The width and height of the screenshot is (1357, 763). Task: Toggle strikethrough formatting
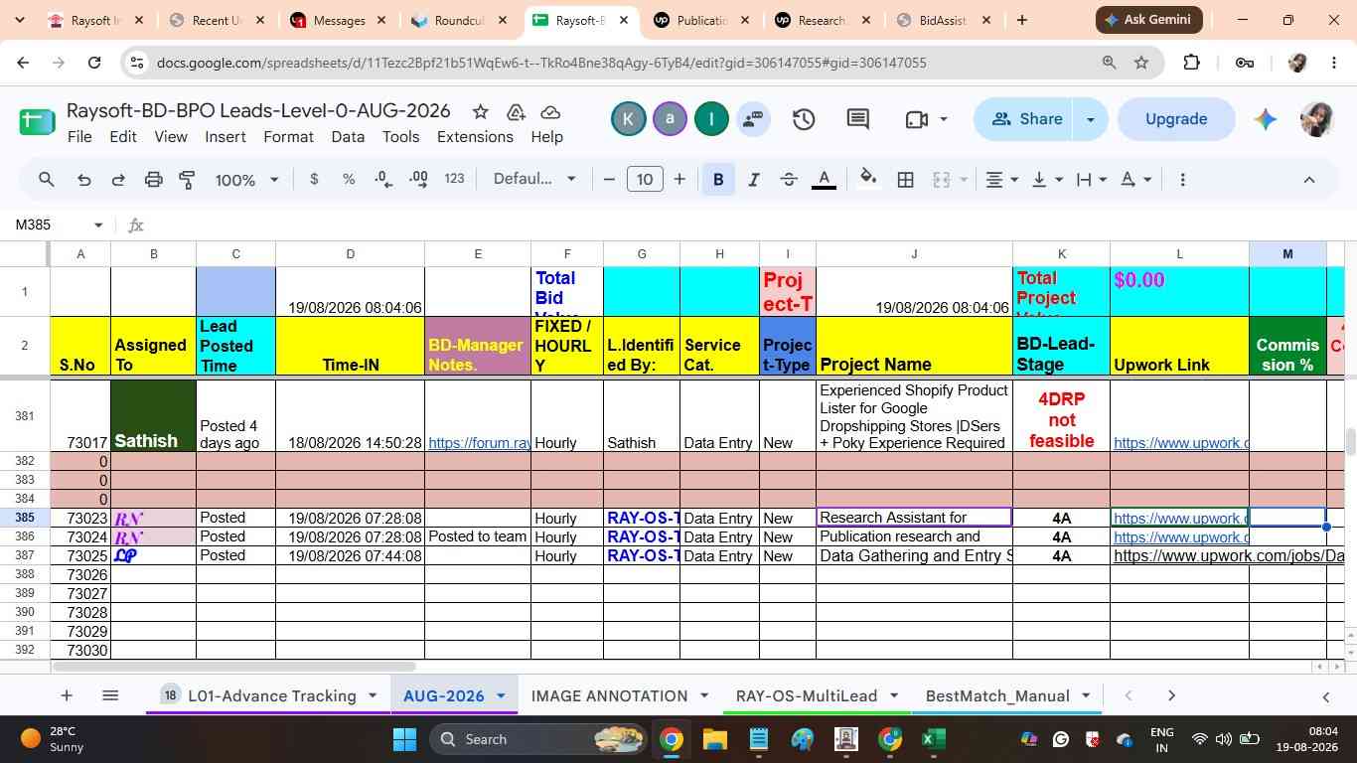789,180
